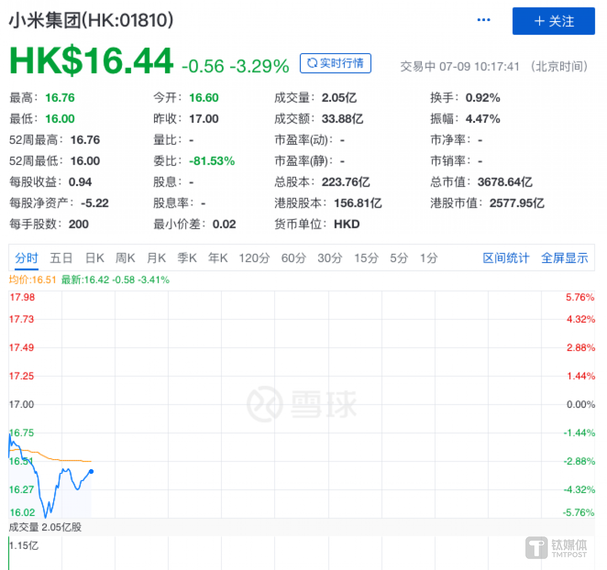
Task: Click the 钛媒体 TMTPOST logo
Action: (x=555, y=547)
